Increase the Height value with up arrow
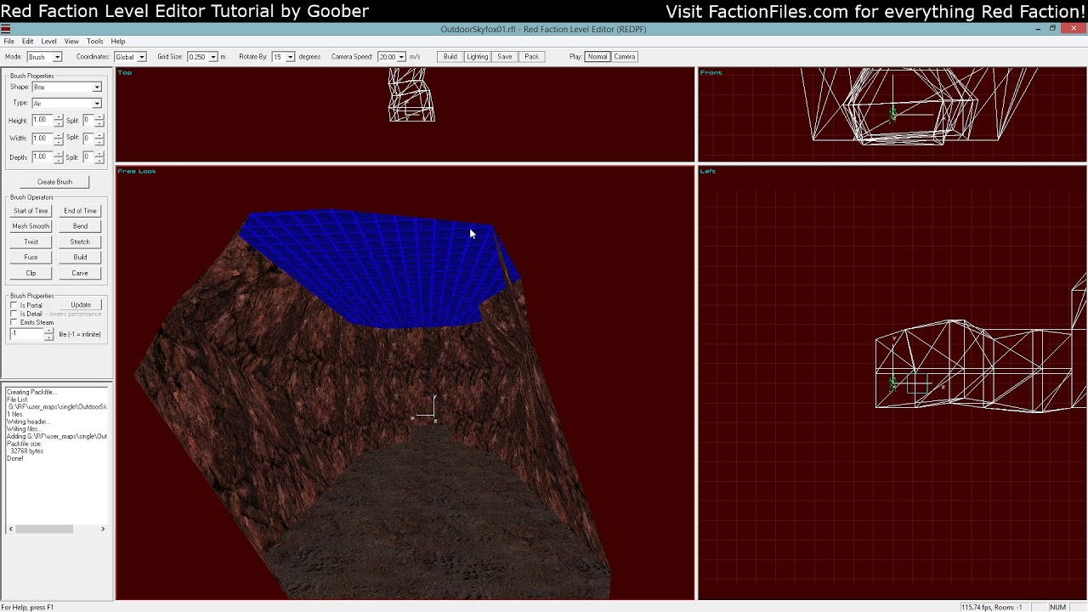The width and height of the screenshot is (1088, 612). click(58, 118)
